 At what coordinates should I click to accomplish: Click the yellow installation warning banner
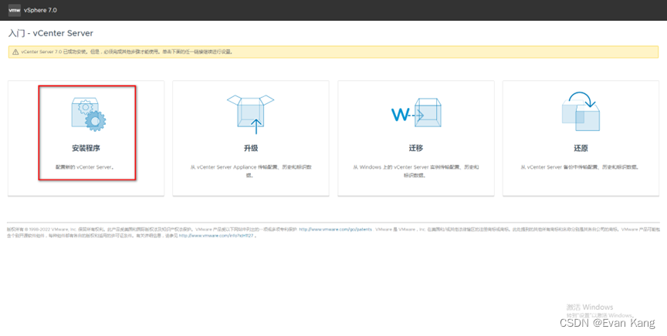pos(333,52)
